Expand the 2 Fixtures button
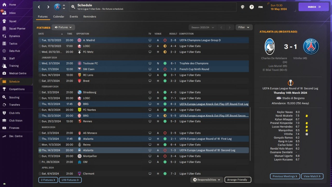The width and height of the screenshot is (332, 187). pyautogui.click(x=48, y=180)
